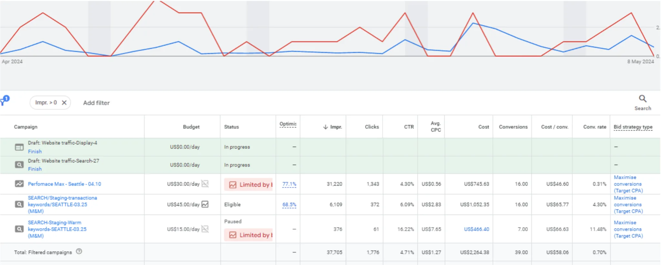Click the budget chart icon next to US$45.00/day
This screenshot has width=661, height=265.
click(x=205, y=204)
